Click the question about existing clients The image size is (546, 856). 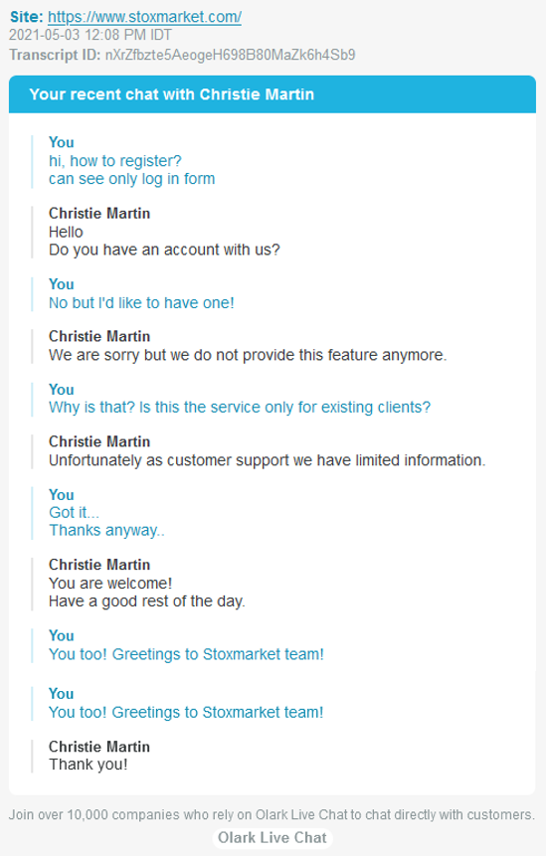tap(240, 408)
